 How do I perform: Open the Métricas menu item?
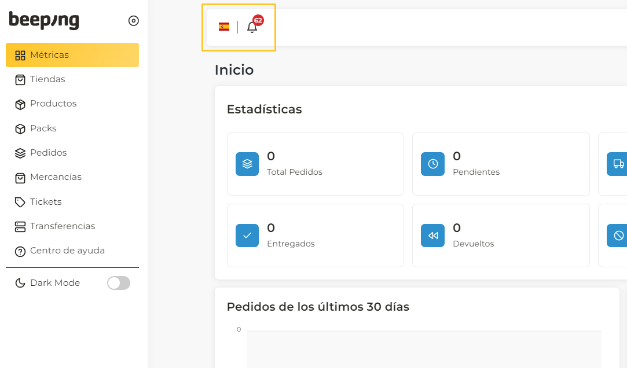49,55
